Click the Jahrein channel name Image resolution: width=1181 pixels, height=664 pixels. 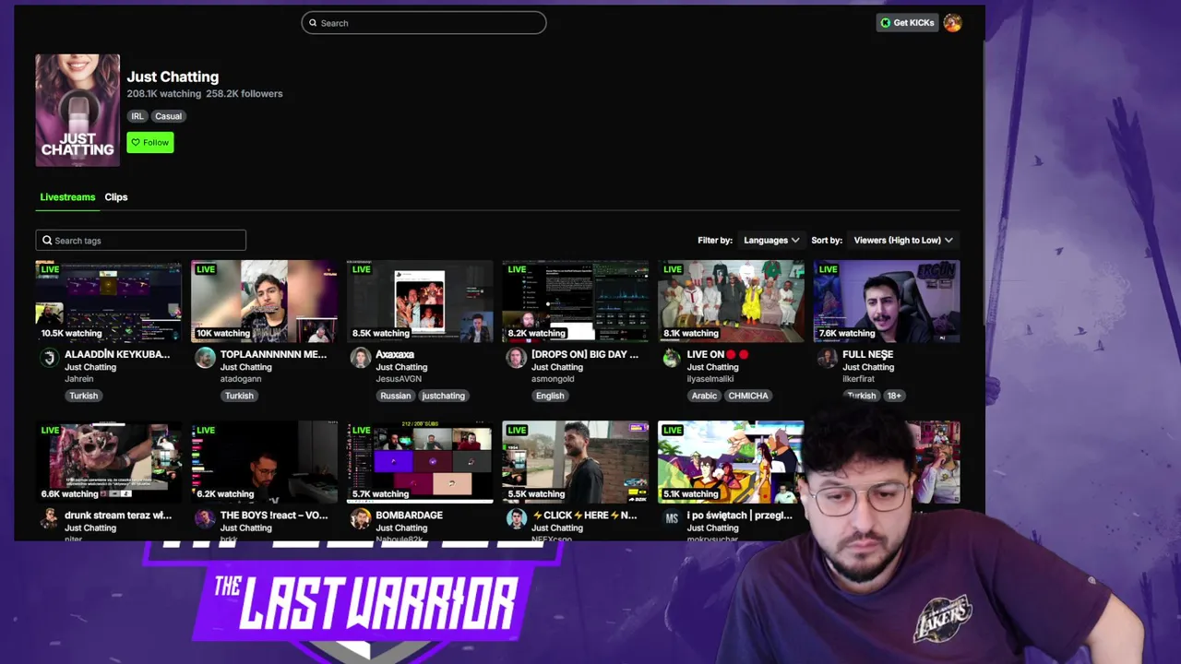(78, 379)
